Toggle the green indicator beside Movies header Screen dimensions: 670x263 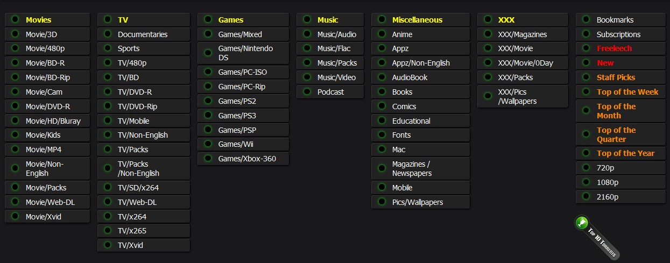coord(15,19)
